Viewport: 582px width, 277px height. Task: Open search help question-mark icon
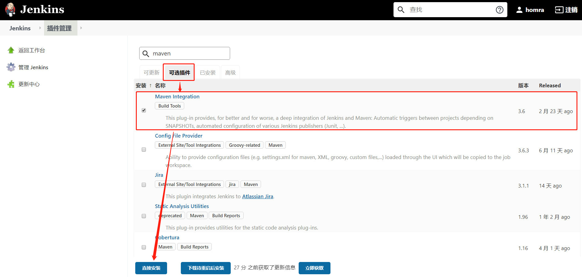499,10
